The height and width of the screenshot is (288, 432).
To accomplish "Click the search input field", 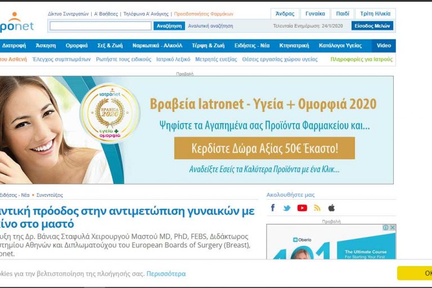I will point(101,26).
